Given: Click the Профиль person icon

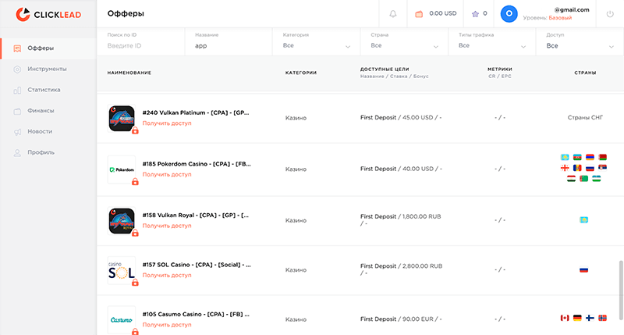Looking at the screenshot, I should click(x=17, y=152).
